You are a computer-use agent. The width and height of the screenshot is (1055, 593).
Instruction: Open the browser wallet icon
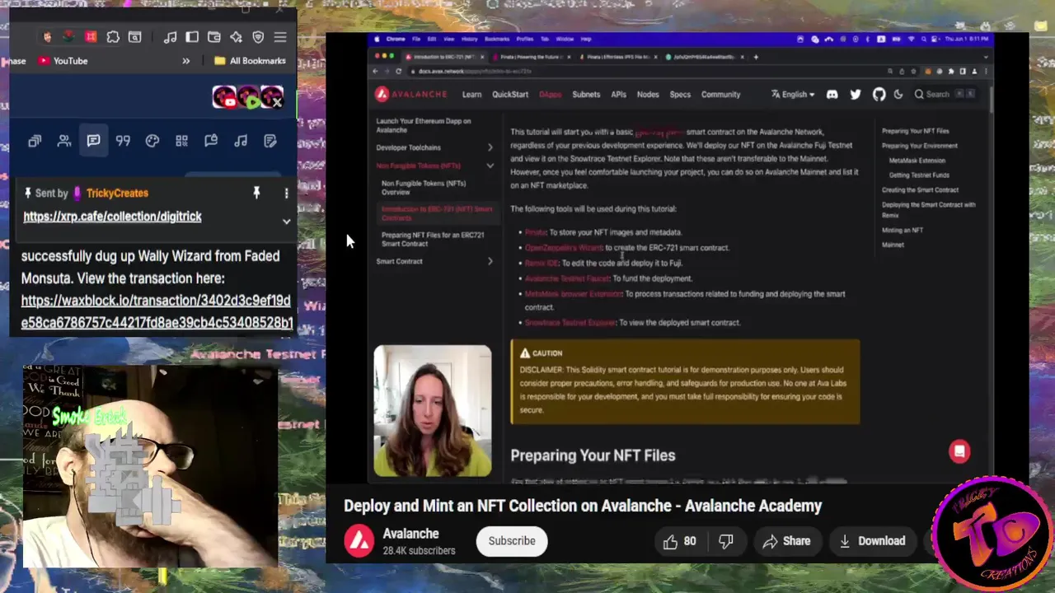[x=214, y=37]
